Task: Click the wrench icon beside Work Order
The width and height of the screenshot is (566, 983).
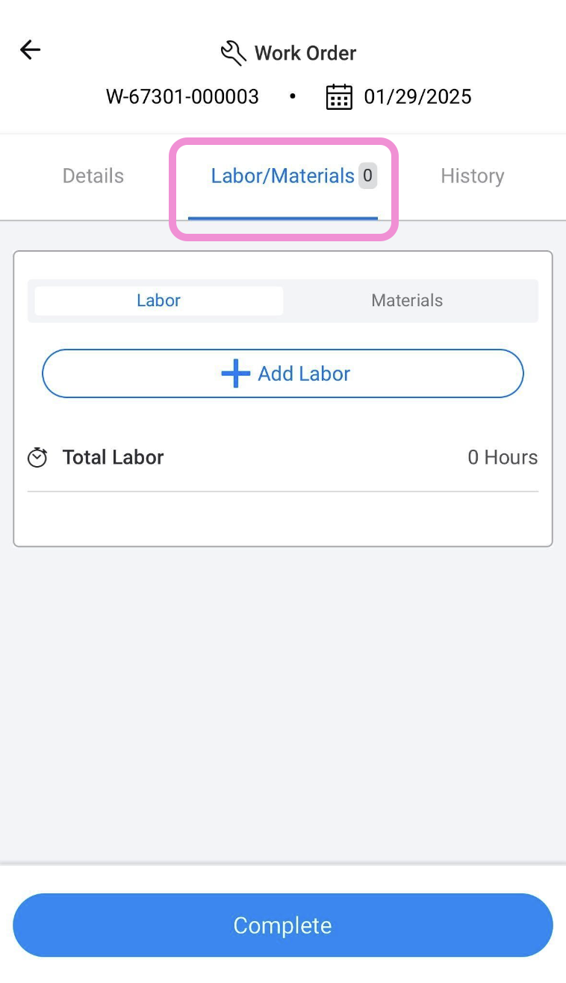Action: [x=233, y=53]
